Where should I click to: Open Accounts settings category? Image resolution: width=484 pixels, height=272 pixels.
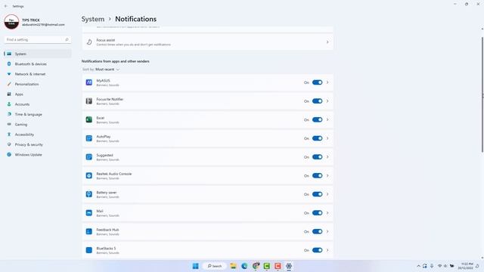coord(38,104)
